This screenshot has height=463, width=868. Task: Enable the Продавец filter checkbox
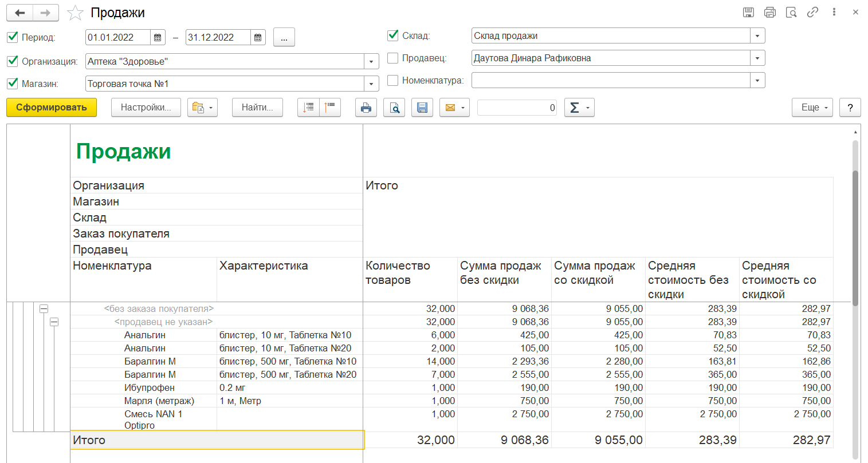pos(393,58)
